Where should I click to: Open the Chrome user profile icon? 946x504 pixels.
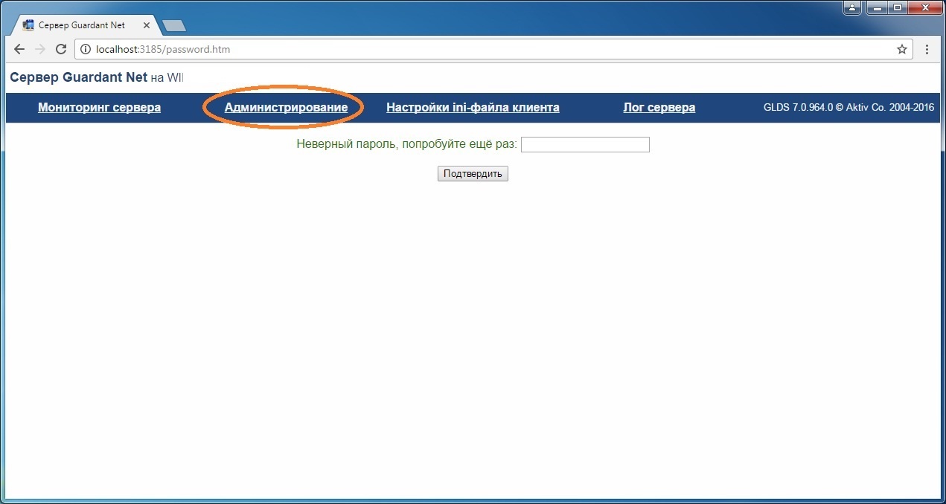click(851, 7)
